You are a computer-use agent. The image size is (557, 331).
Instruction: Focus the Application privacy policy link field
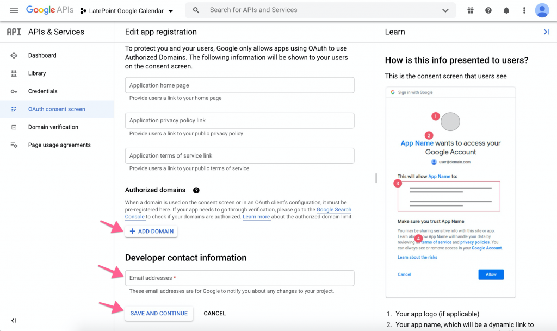(239, 121)
